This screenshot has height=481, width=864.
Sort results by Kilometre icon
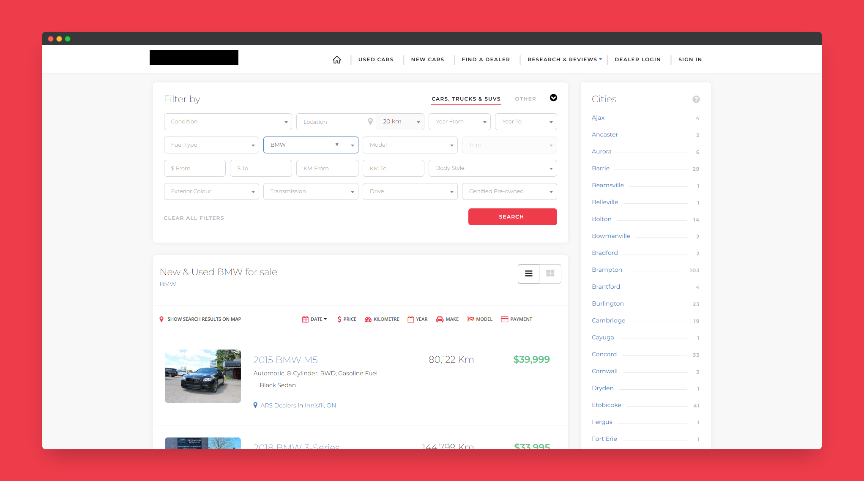368,320
